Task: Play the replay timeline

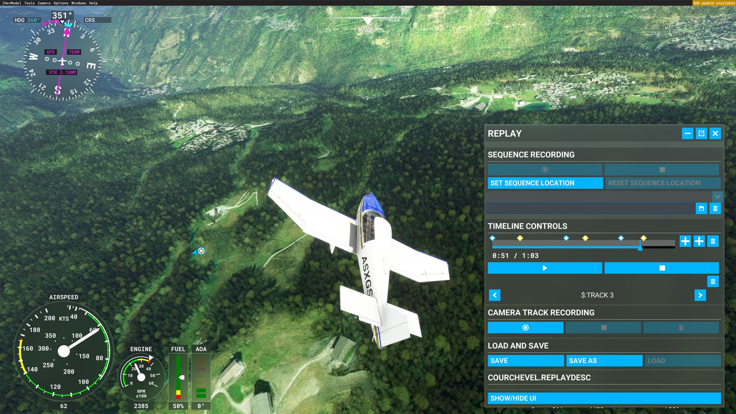Action: pyautogui.click(x=545, y=268)
